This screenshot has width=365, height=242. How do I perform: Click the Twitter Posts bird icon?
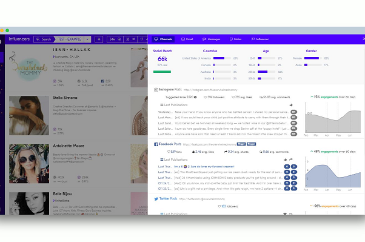click(x=156, y=199)
